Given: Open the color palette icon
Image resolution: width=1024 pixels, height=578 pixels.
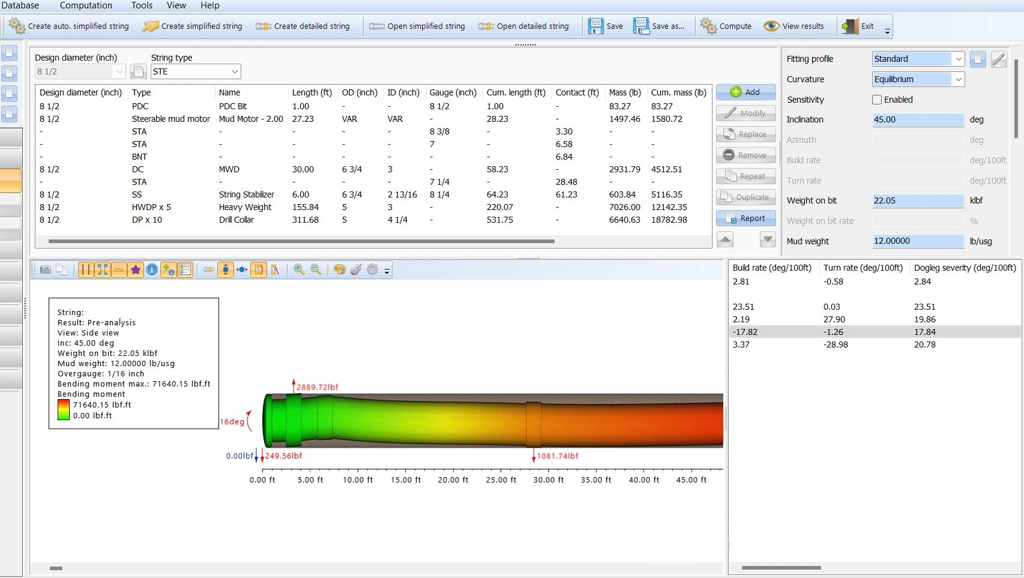Looking at the screenshot, I should click(x=340, y=269).
